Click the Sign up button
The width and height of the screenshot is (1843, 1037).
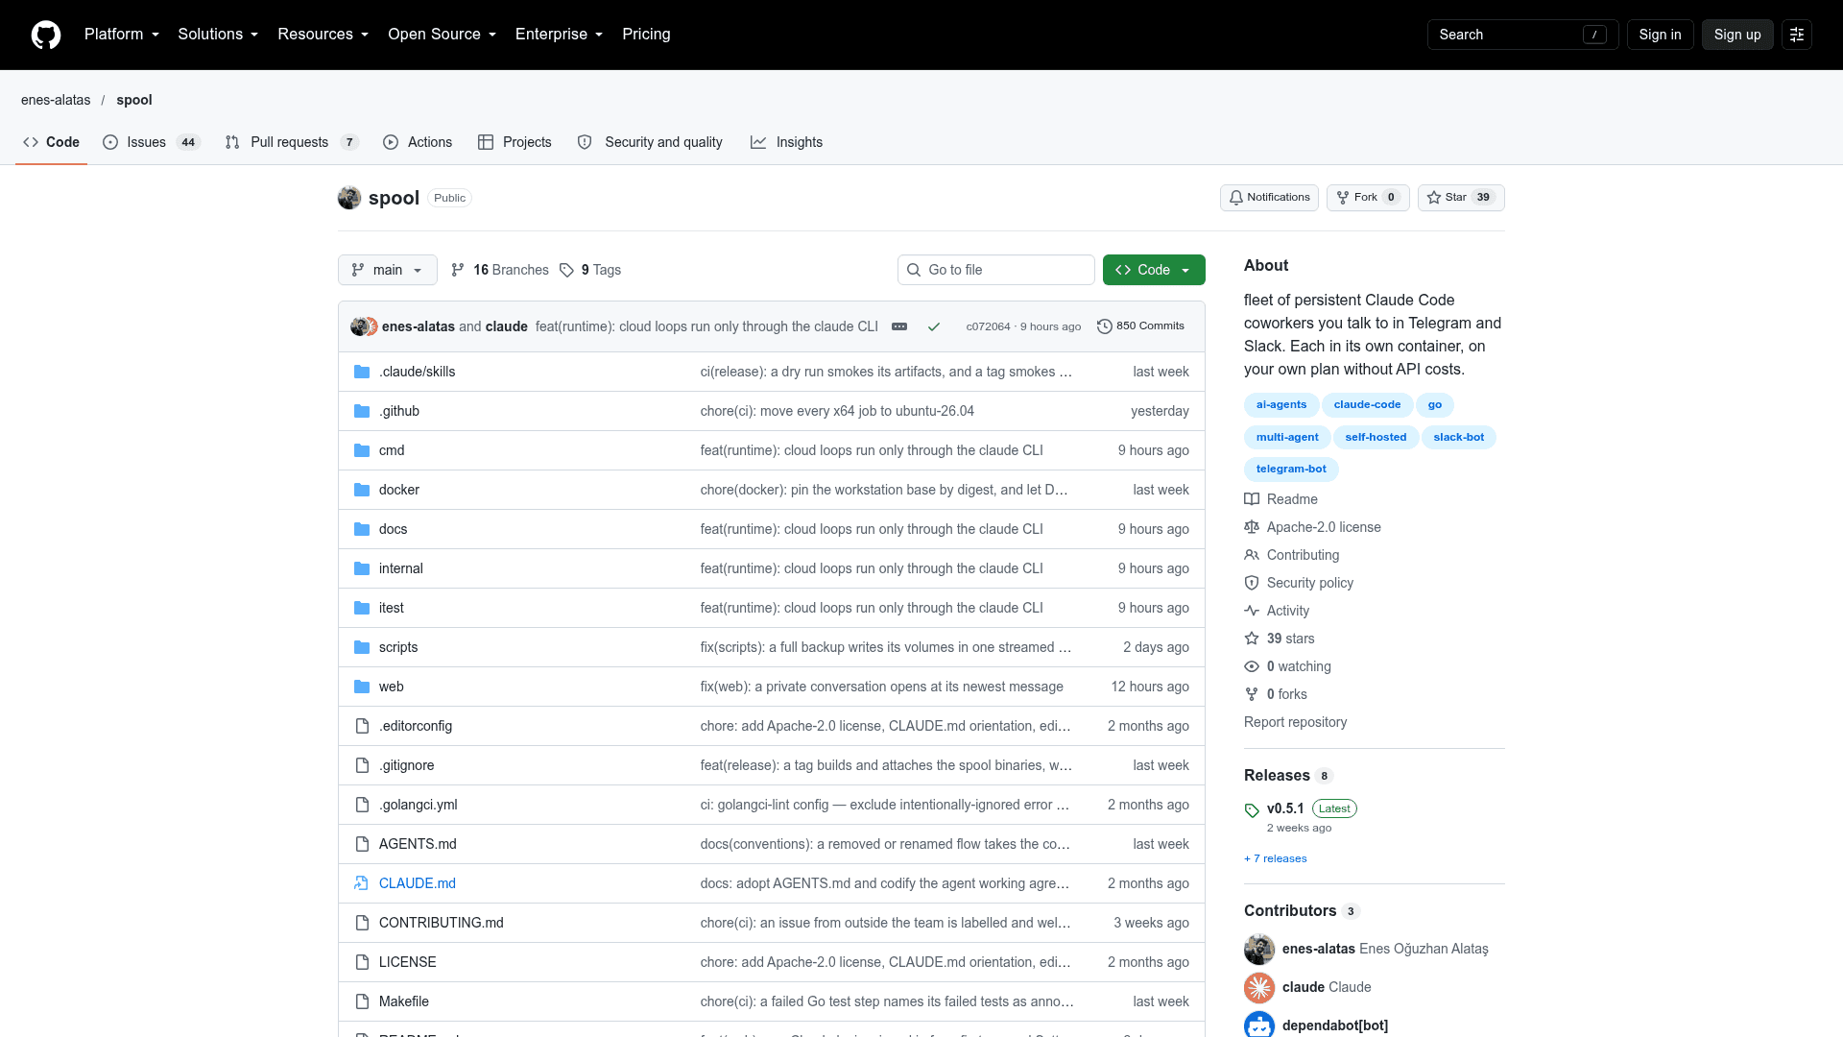coord(1737,35)
